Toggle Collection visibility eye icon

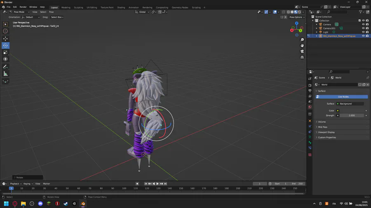pyautogui.click(x=363, y=21)
